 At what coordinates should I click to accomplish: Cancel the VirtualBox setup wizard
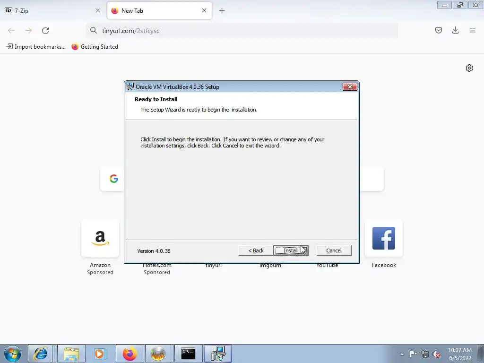[x=334, y=251]
